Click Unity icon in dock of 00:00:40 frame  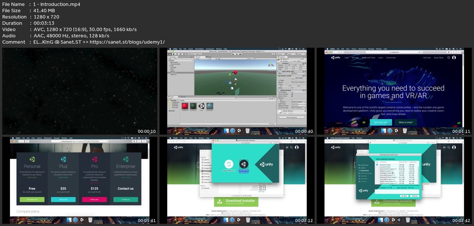click(x=239, y=131)
